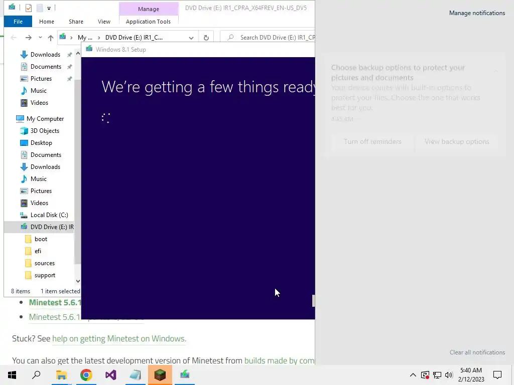
Task: Open the Share ribbon tab
Action: click(x=76, y=22)
